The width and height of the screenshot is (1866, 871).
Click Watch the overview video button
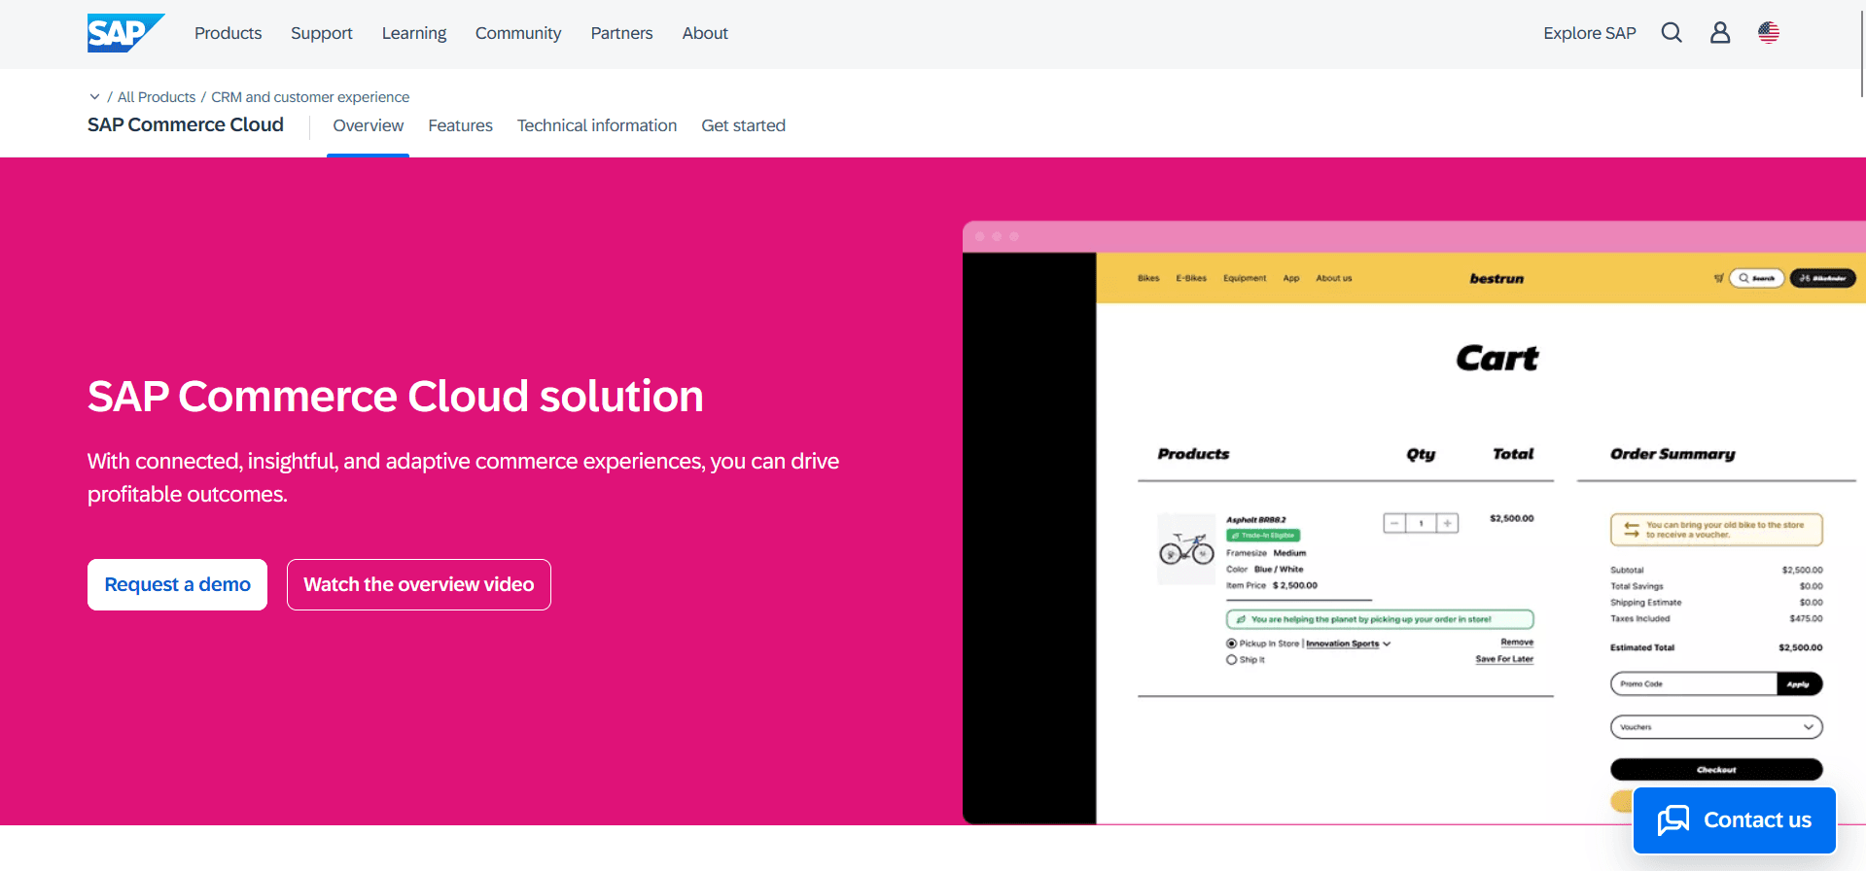(419, 584)
